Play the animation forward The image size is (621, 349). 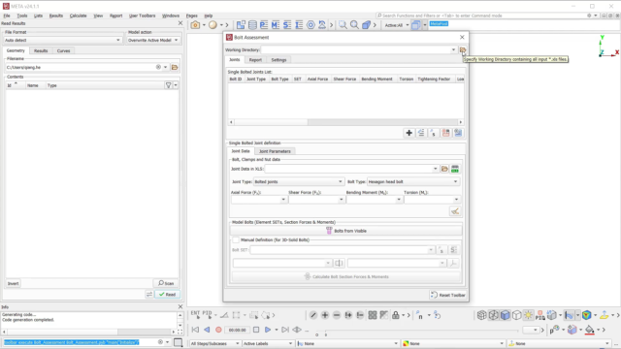click(268, 330)
